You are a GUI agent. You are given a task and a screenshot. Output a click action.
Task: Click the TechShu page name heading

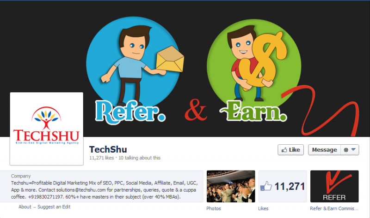coord(108,150)
